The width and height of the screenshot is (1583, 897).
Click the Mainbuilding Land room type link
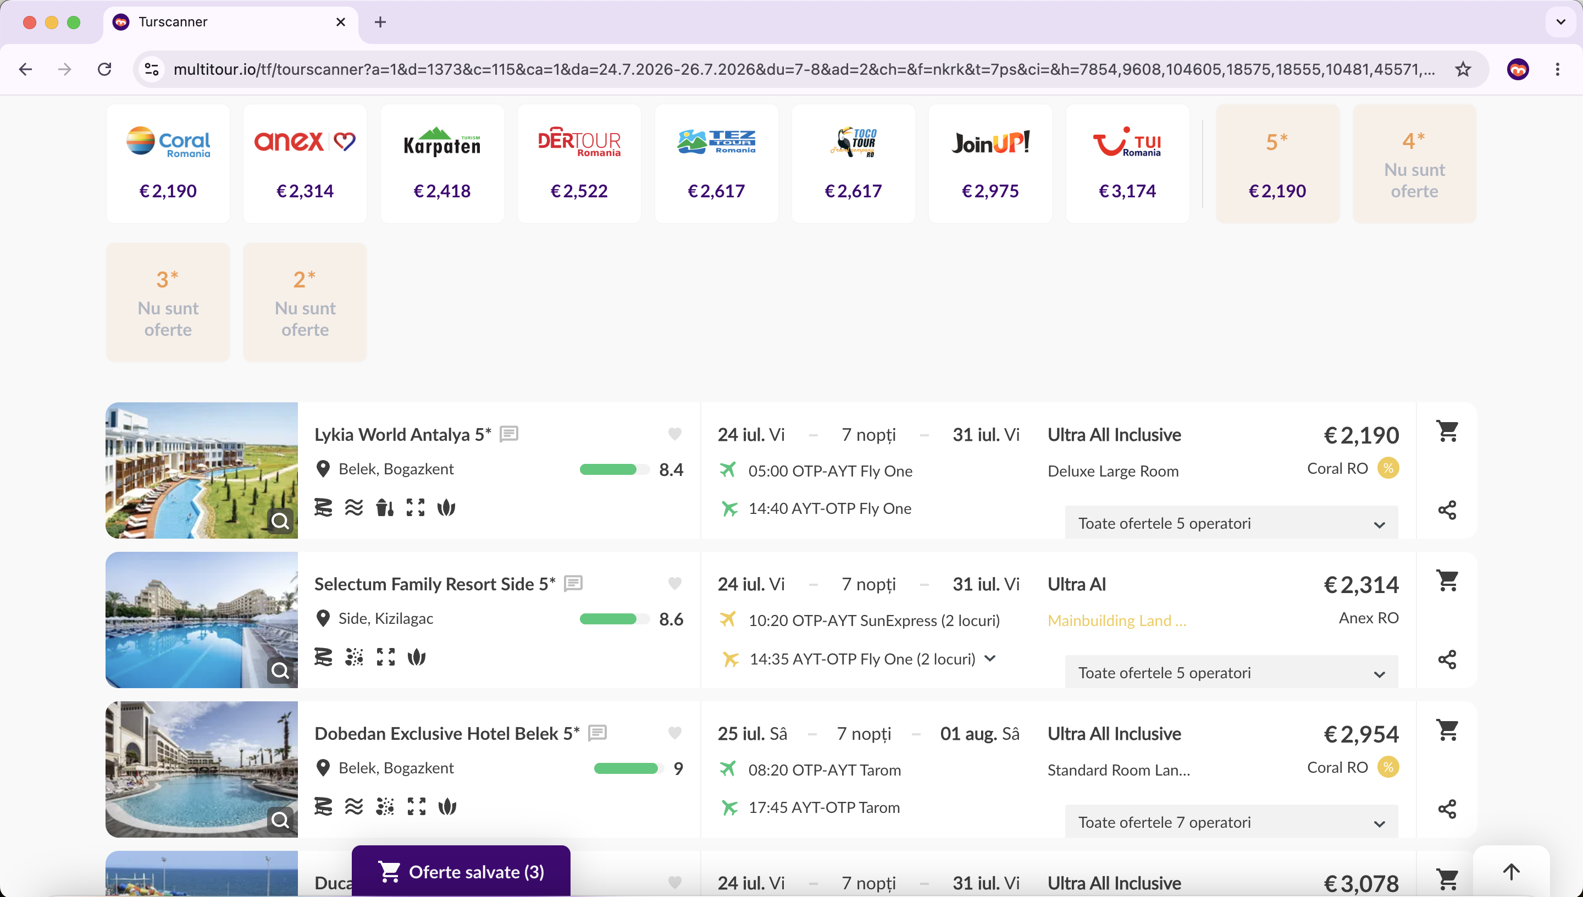[1117, 621]
